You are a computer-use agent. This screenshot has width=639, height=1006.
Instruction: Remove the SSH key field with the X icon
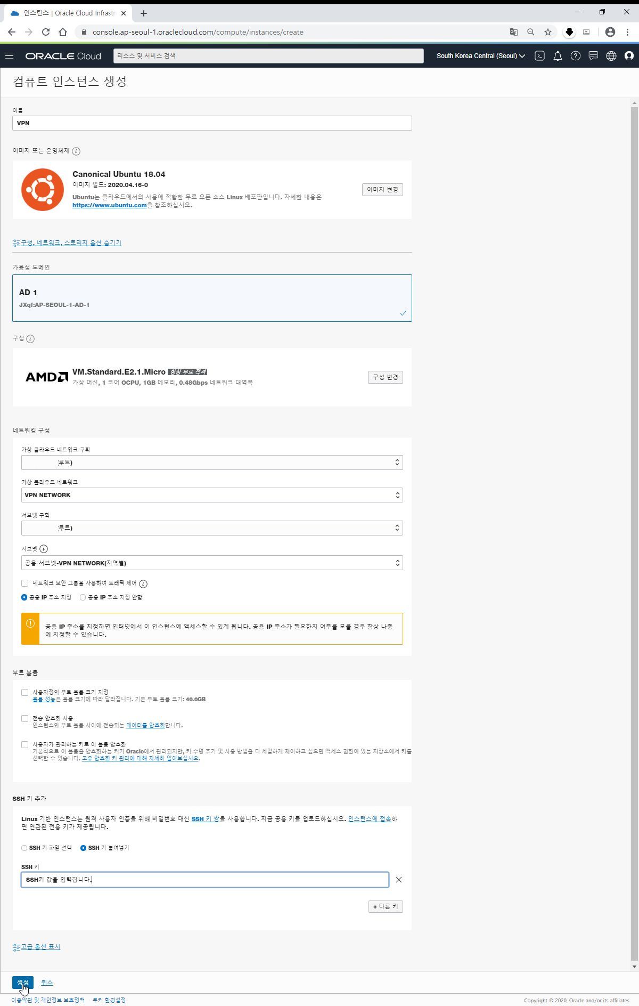click(x=399, y=880)
